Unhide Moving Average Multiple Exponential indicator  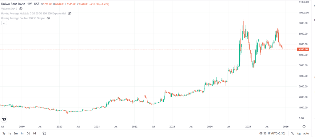pos(70,14)
